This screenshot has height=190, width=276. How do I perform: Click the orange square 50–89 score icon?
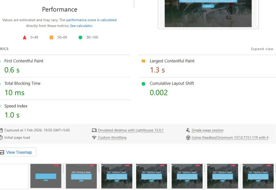[51, 37]
